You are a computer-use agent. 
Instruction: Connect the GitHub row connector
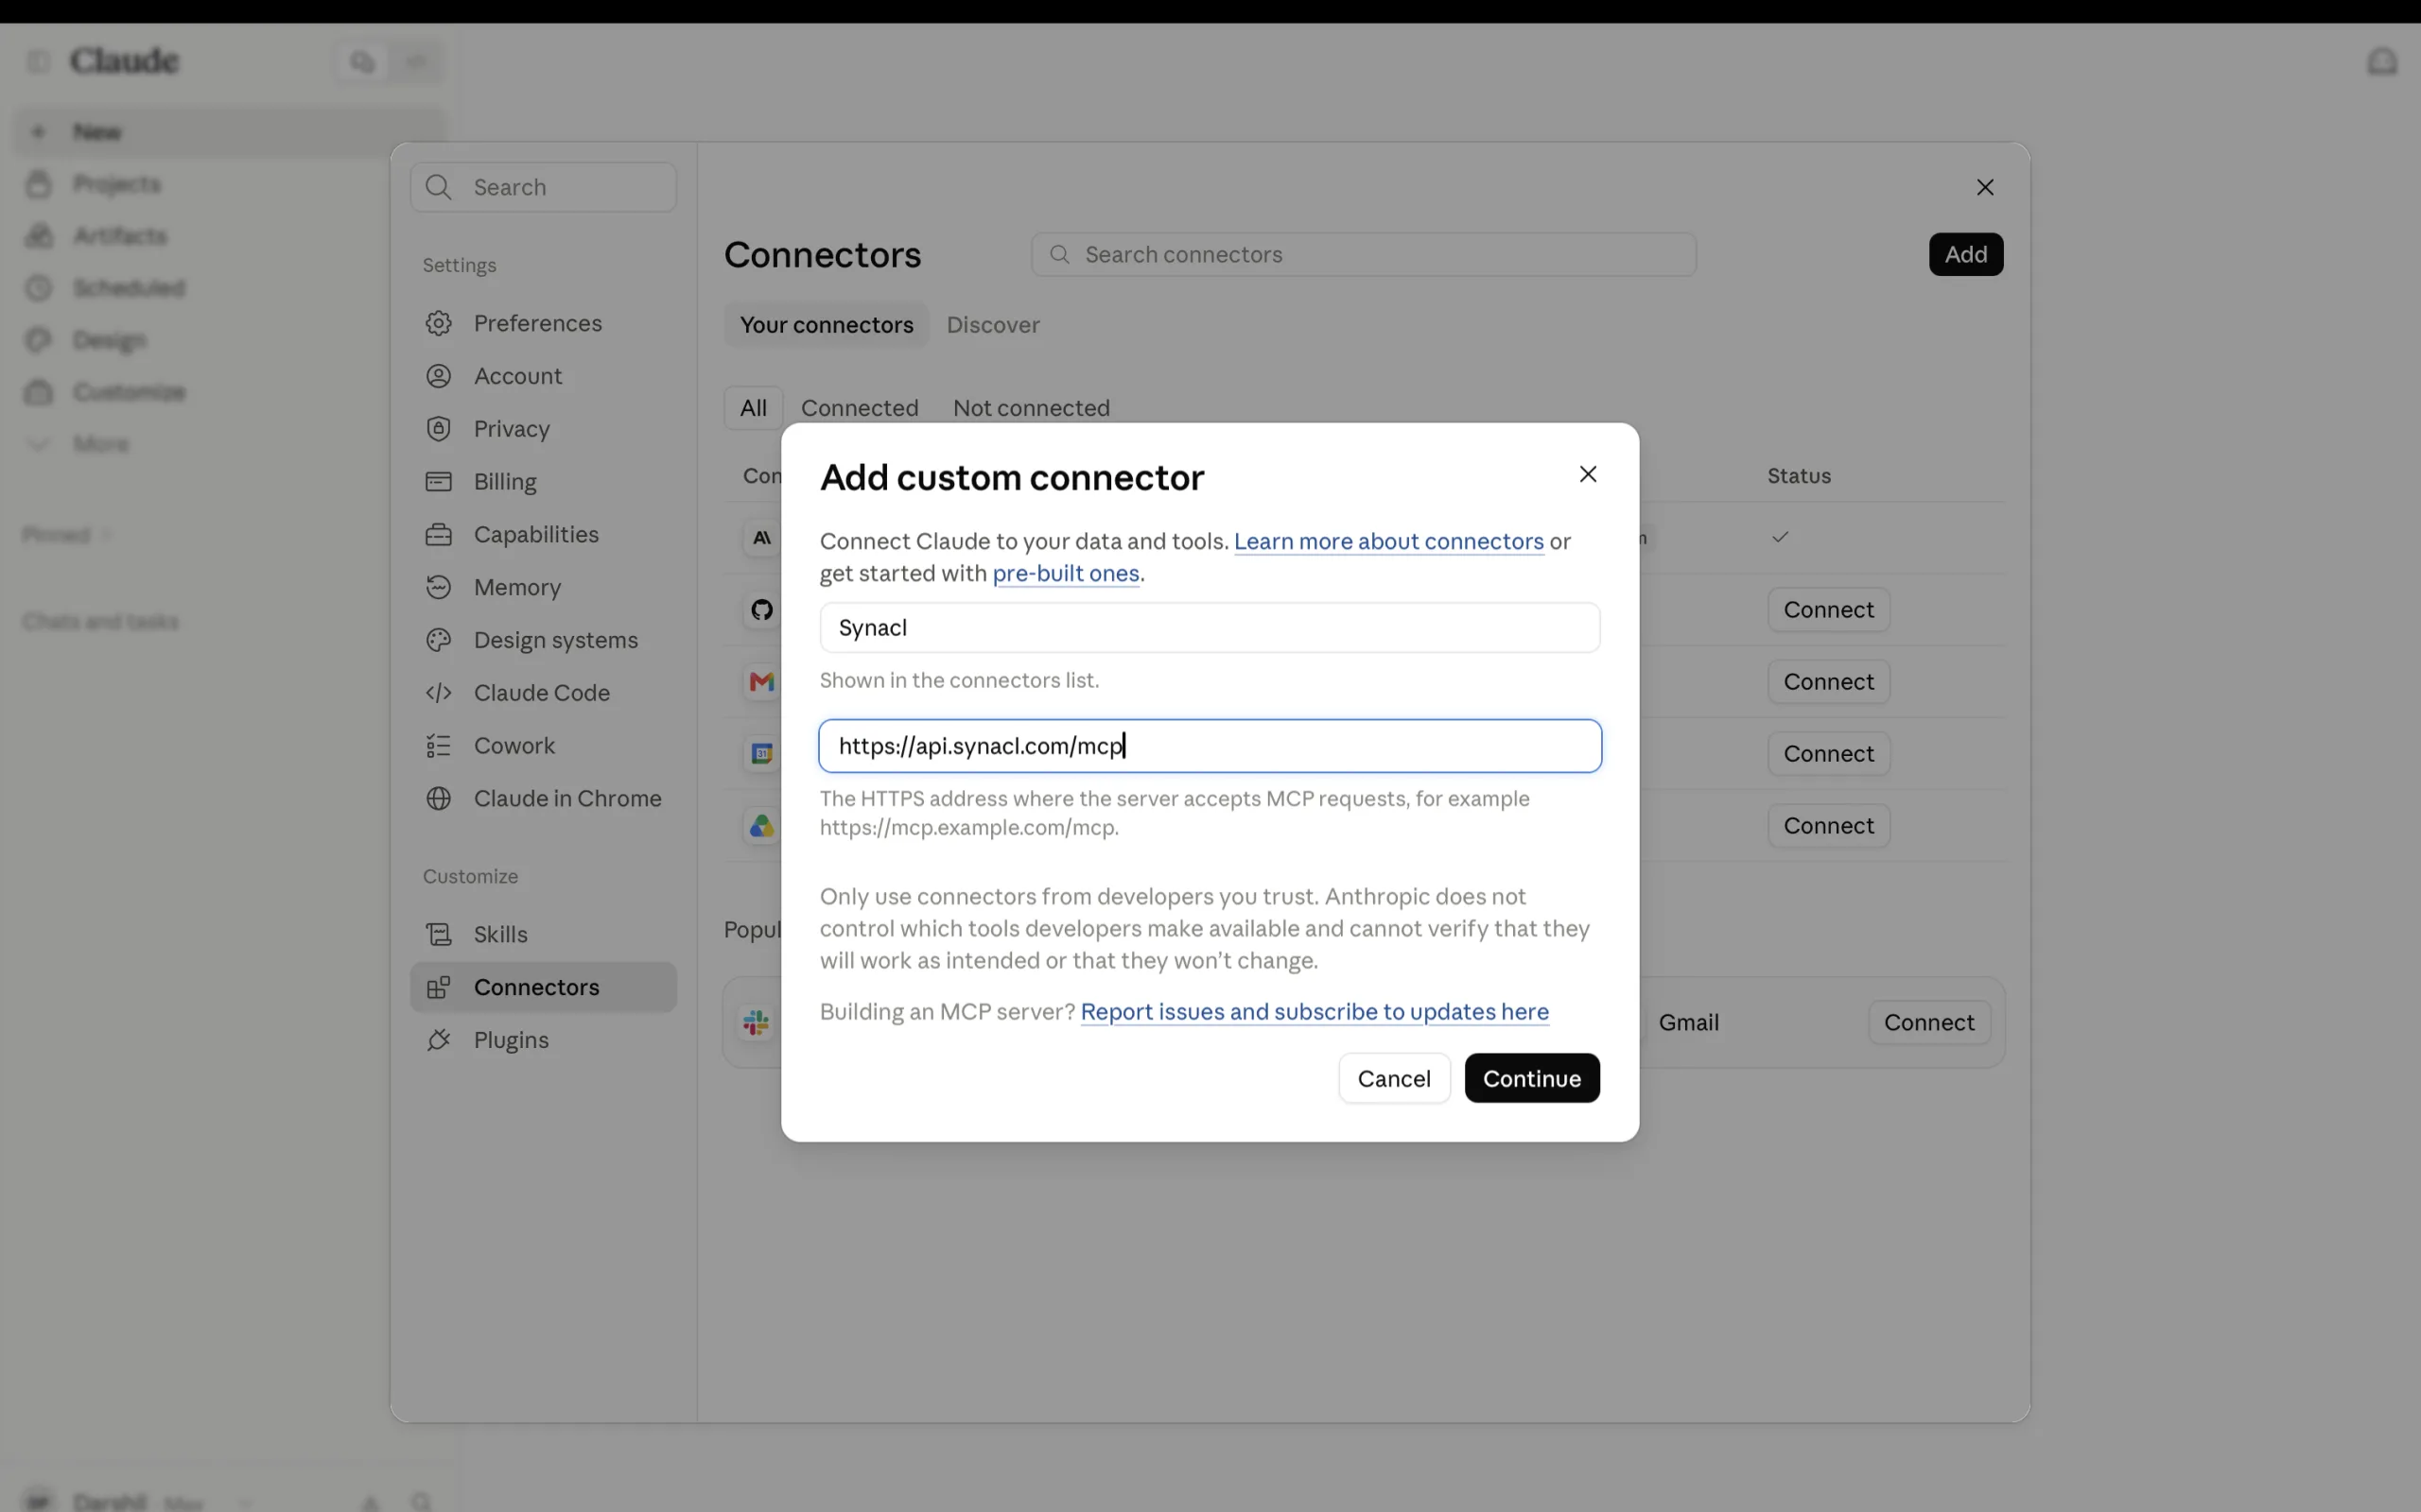pos(1828,610)
